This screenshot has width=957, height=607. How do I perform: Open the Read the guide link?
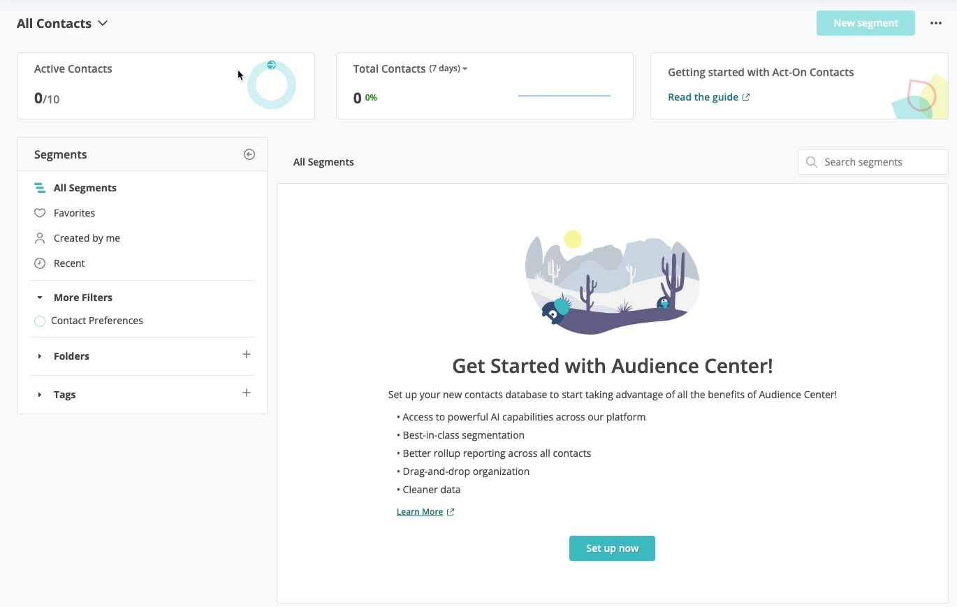pos(703,97)
